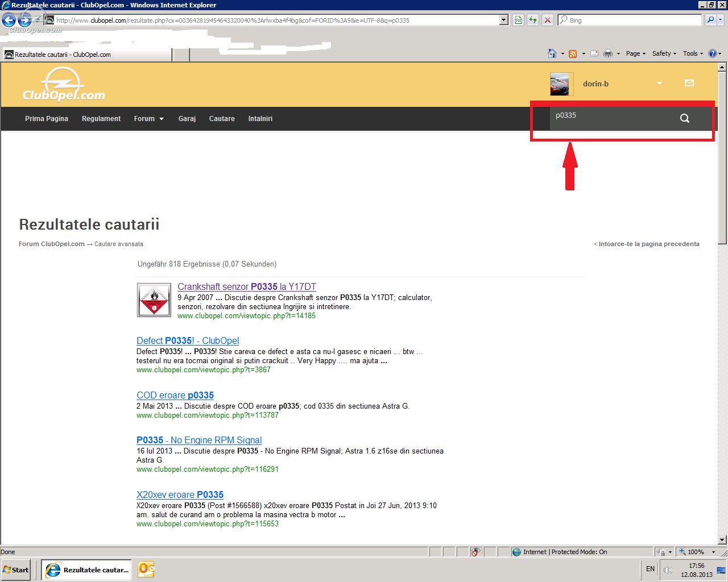Click the blue Bing search magnifier button

coord(710,20)
